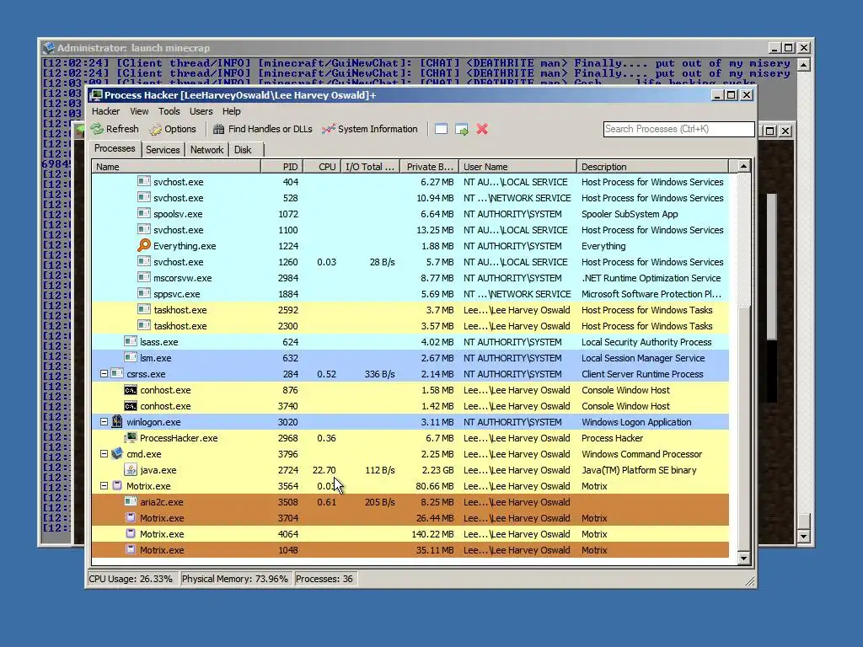Click the Processes: 36 status entry
This screenshot has height=647, width=863.
click(324, 579)
